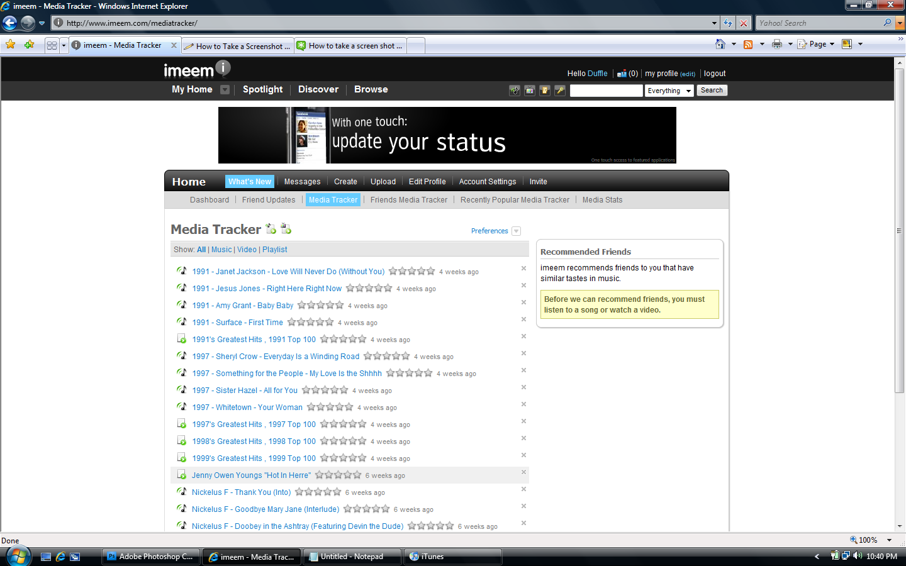This screenshot has height=566, width=906.
Task: Click the playlist icon beside 1991's Greatest Hits
Action: pos(182,339)
